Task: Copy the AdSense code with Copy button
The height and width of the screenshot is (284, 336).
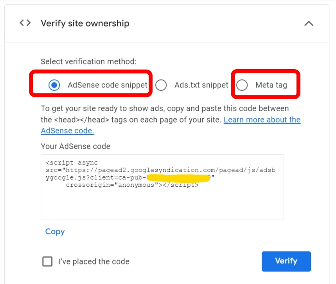Action: (x=55, y=232)
